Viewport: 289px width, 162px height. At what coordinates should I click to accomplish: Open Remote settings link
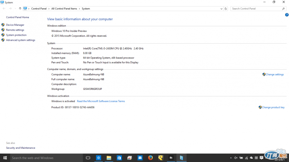[x=15, y=30]
